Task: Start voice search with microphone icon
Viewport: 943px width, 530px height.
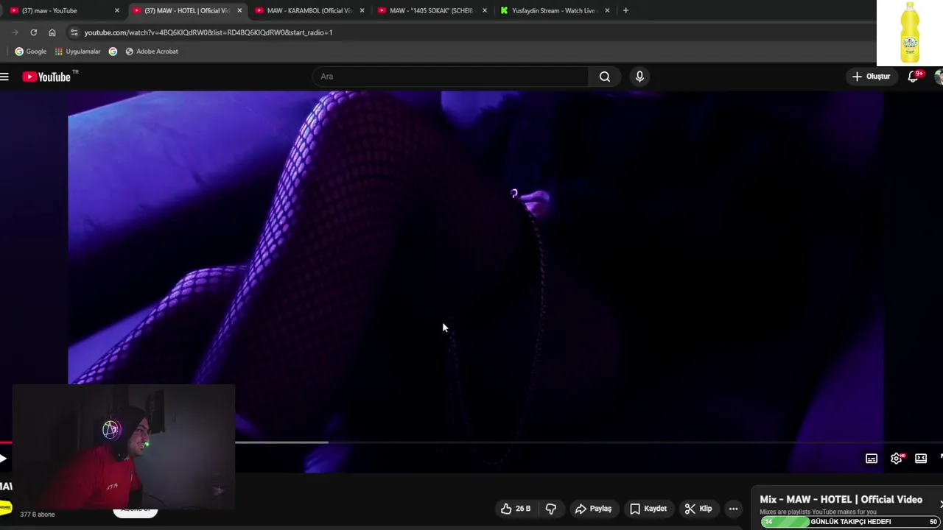Action: 639,77
